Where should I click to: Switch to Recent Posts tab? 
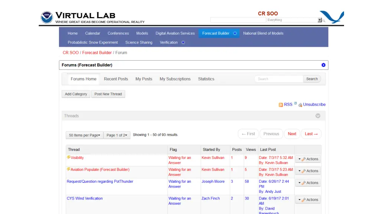tap(116, 79)
